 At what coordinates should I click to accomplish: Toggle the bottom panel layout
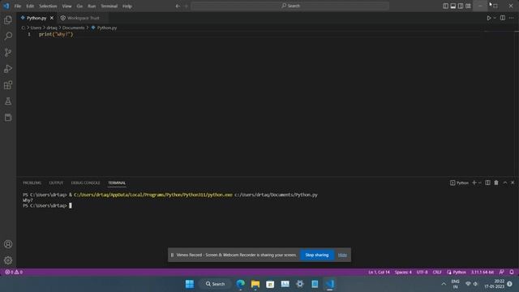pos(453,6)
